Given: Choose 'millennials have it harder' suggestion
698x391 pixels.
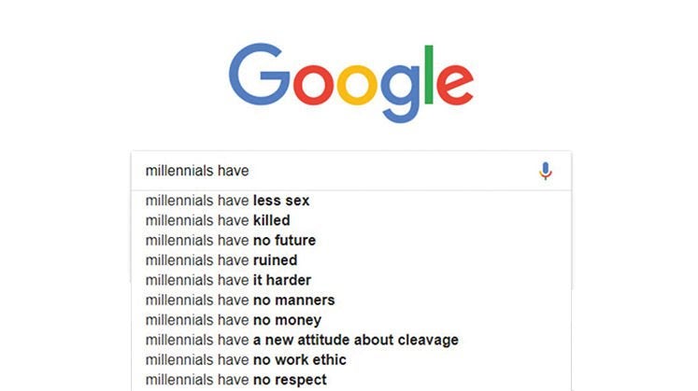Looking at the screenshot, I should pyautogui.click(x=228, y=280).
